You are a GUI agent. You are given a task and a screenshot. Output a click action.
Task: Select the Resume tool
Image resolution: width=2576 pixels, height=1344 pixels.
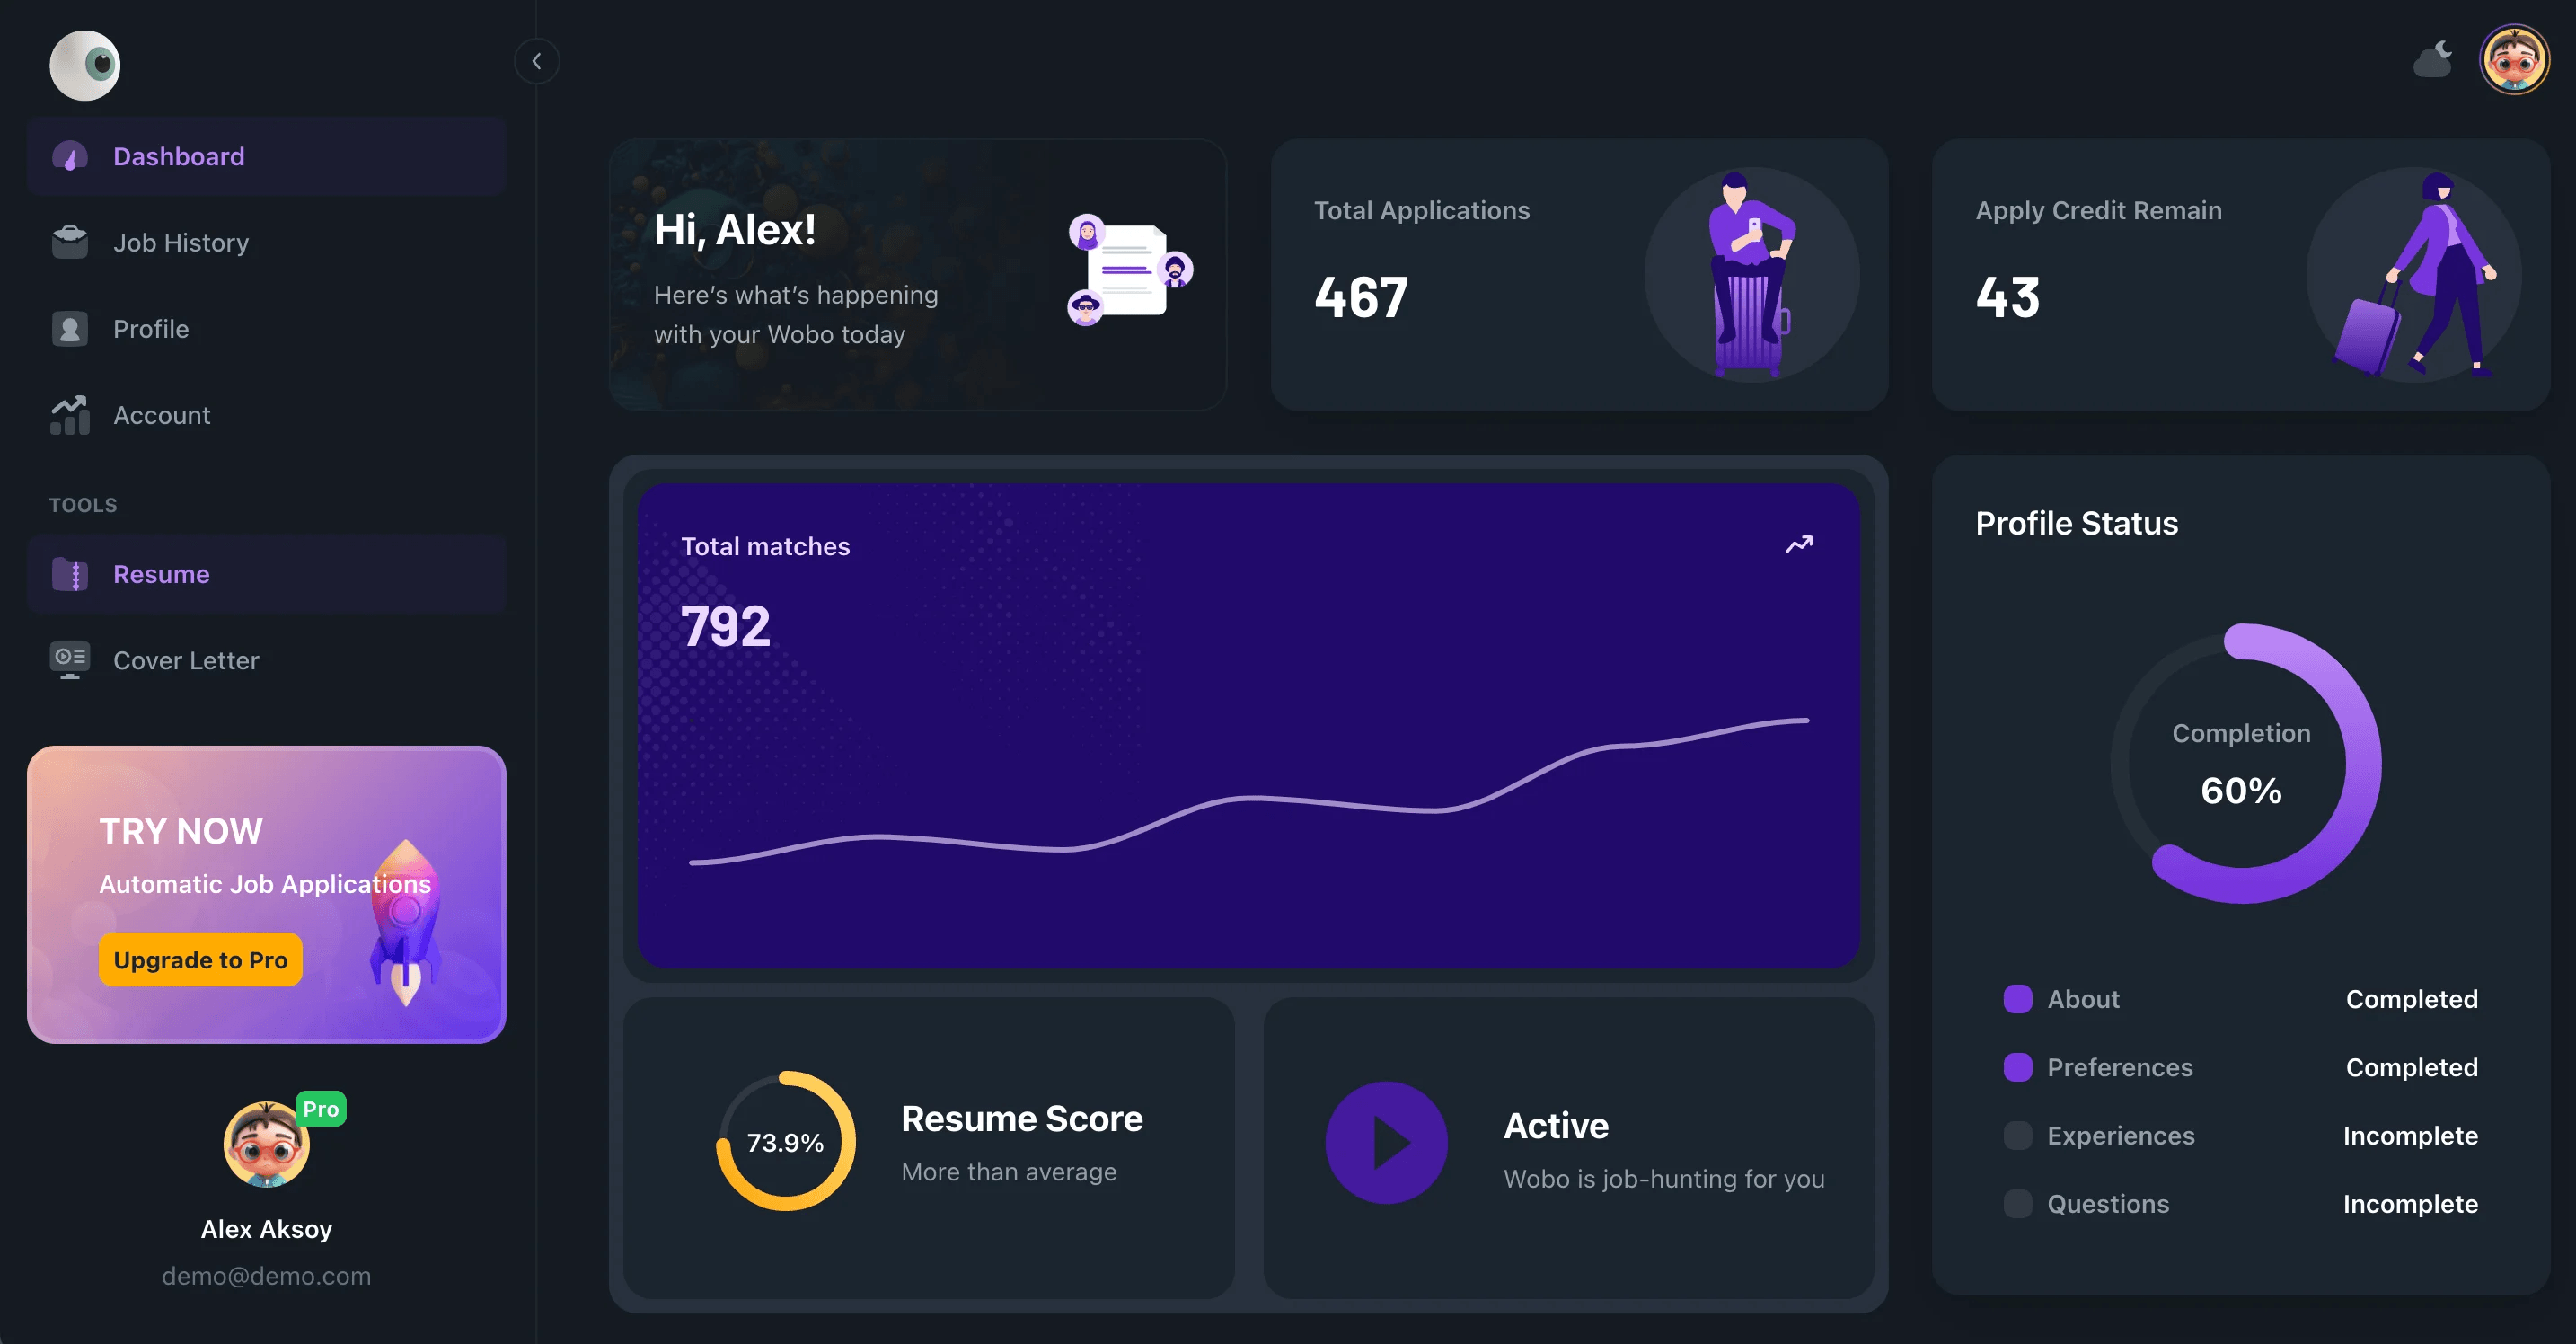267,574
